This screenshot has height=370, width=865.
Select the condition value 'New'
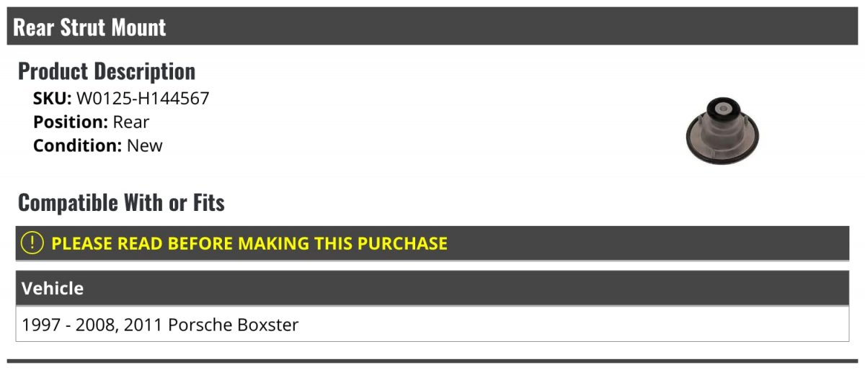145,145
